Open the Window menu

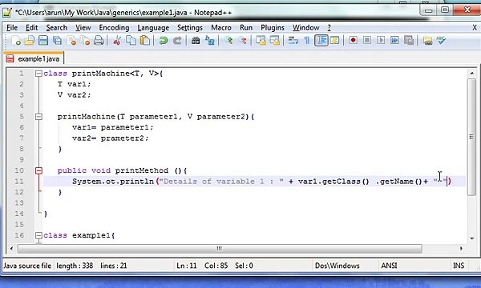coord(306,27)
